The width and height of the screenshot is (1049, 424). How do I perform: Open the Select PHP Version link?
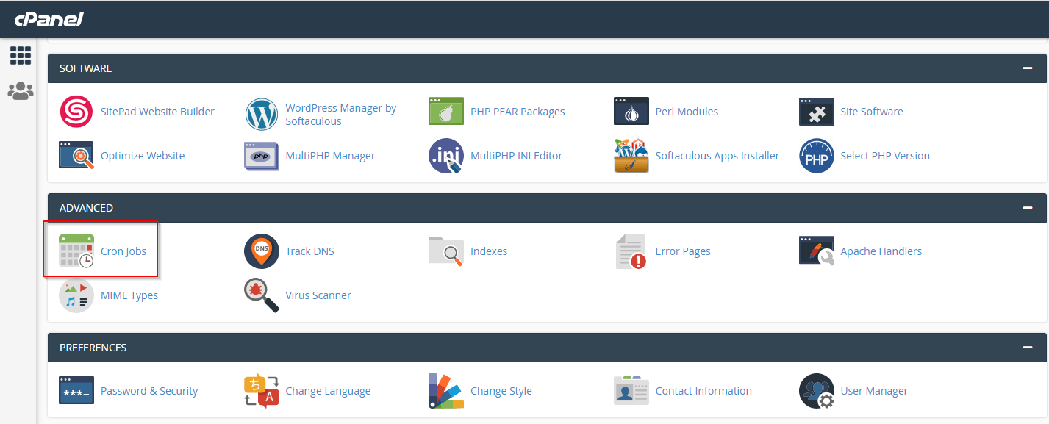(885, 156)
